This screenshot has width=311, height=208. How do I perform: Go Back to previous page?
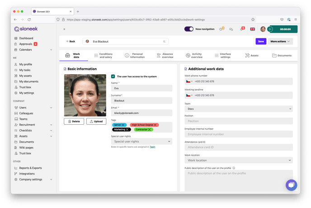tap(71, 41)
